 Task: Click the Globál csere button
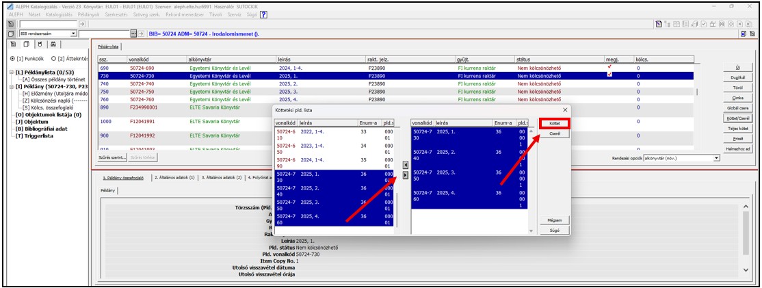(x=737, y=108)
